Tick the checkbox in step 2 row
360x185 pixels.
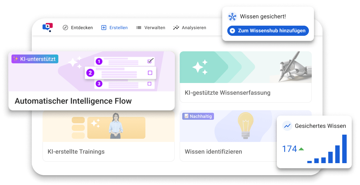point(150,73)
